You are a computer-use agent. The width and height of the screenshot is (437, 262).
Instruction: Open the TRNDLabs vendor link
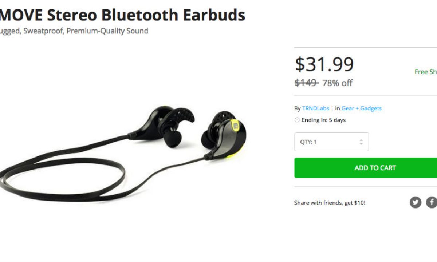coord(315,108)
